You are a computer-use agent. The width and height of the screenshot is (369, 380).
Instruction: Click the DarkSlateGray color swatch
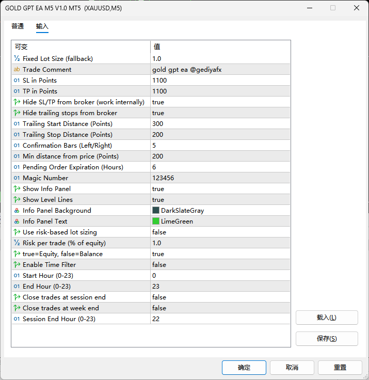(155, 210)
